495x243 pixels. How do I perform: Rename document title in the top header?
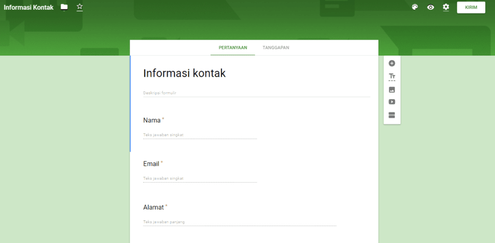(x=29, y=7)
